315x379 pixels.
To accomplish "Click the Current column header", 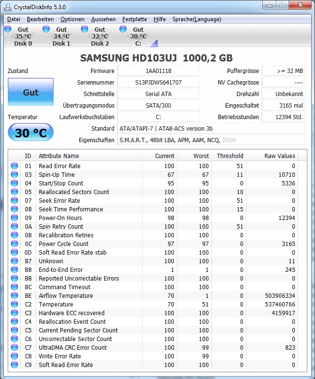I will 160,156.
